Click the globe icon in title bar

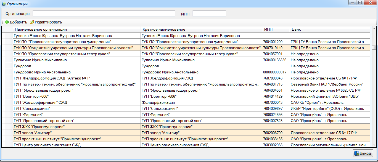tap(4, 4)
